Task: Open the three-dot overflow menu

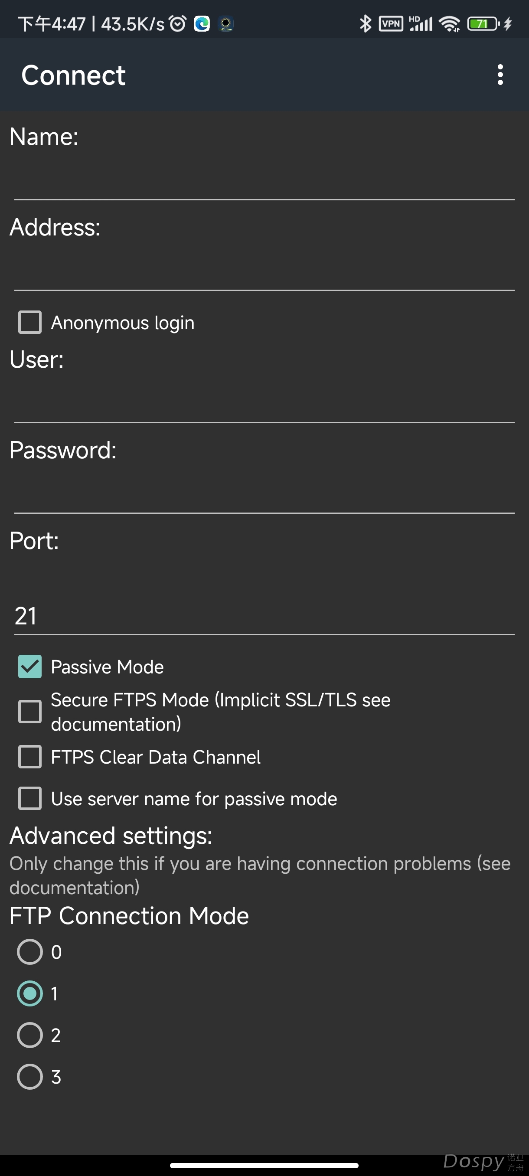Action: [x=500, y=75]
